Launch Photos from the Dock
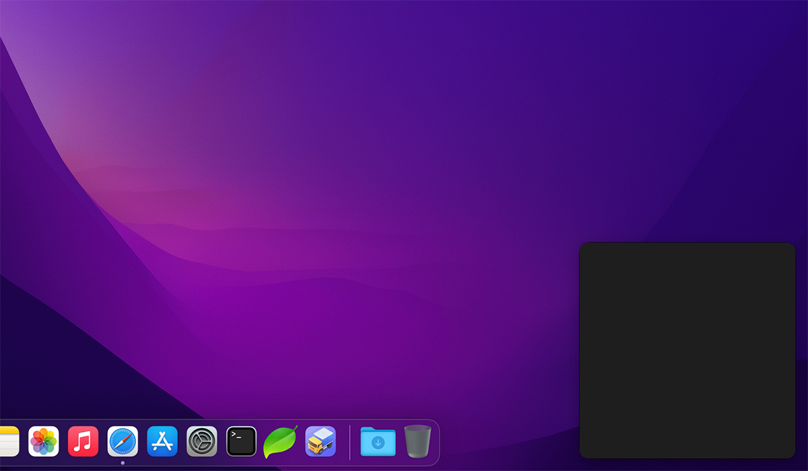This screenshot has height=471, width=808. point(44,442)
